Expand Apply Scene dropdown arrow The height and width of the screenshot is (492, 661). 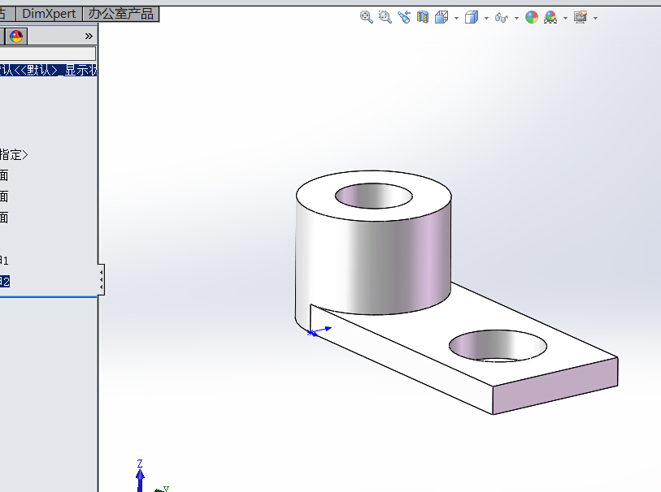[565, 18]
